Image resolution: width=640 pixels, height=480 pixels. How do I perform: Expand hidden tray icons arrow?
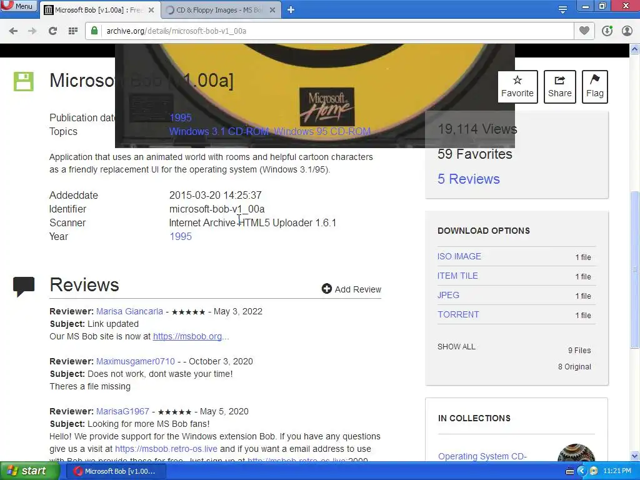click(x=582, y=471)
